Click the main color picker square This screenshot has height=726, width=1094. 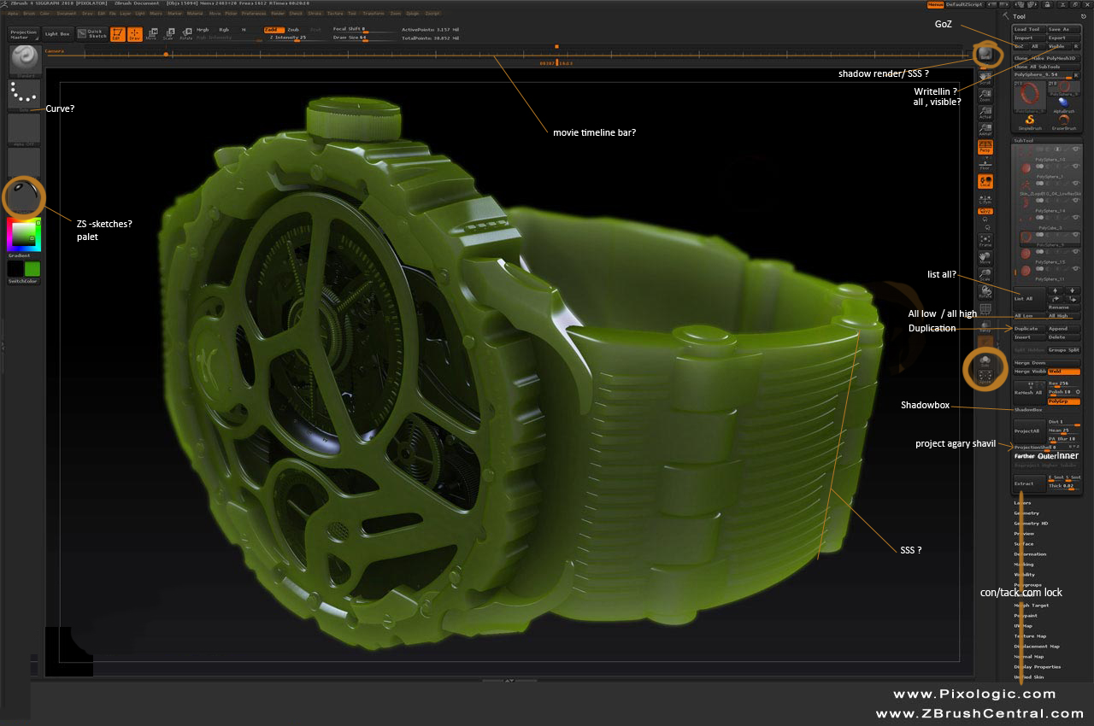(23, 234)
